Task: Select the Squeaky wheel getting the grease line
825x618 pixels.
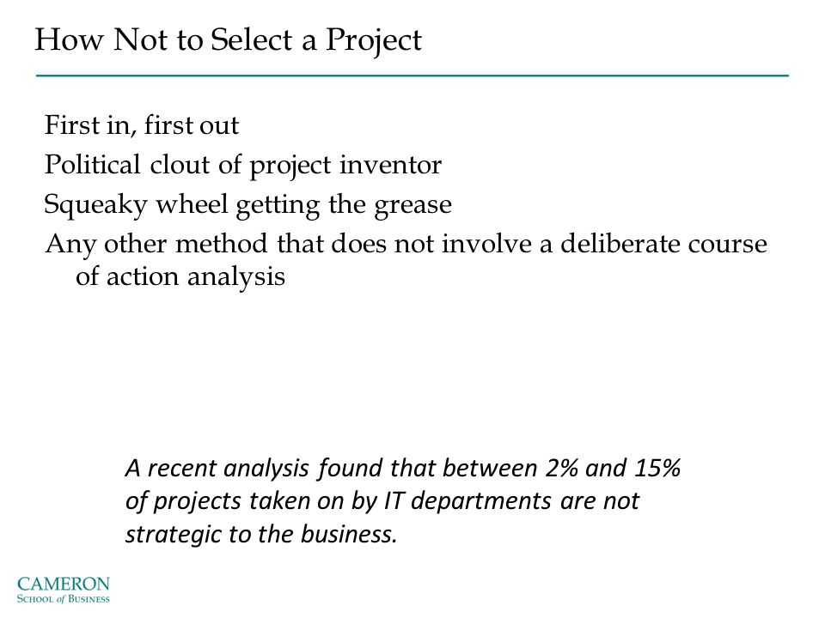Action: pos(247,204)
